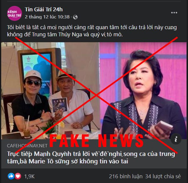Click the post timestamp 2 tháng 12 lúc 10:38
The height and width of the screenshot is (183, 188).
47,17
